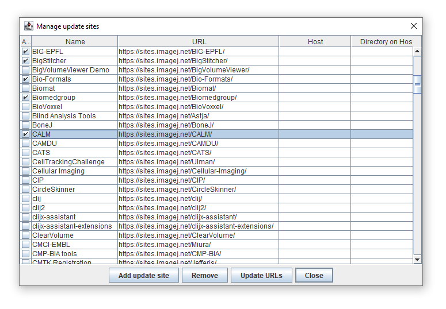Screen dimensions: 446x309
Task: Enable the Cellular Imaging checkbox
Action: pos(25,171)
